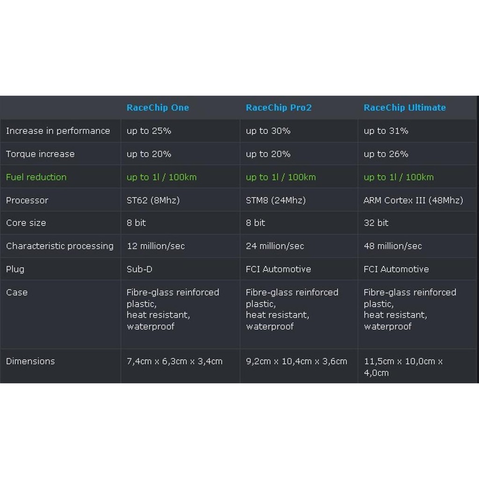Click the green Fuel reduction row label
479x479 pixels.
(x=36, y=177)
